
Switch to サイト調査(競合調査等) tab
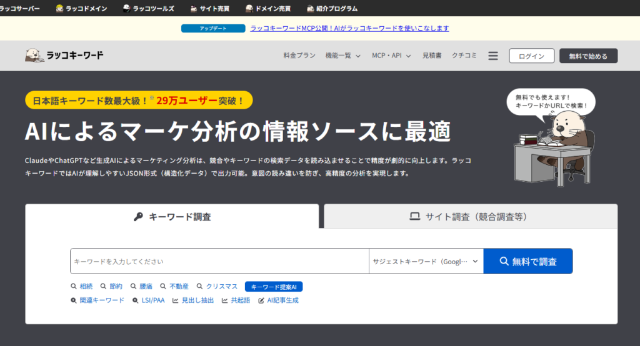pyautogui.click(x=471, y=216)
